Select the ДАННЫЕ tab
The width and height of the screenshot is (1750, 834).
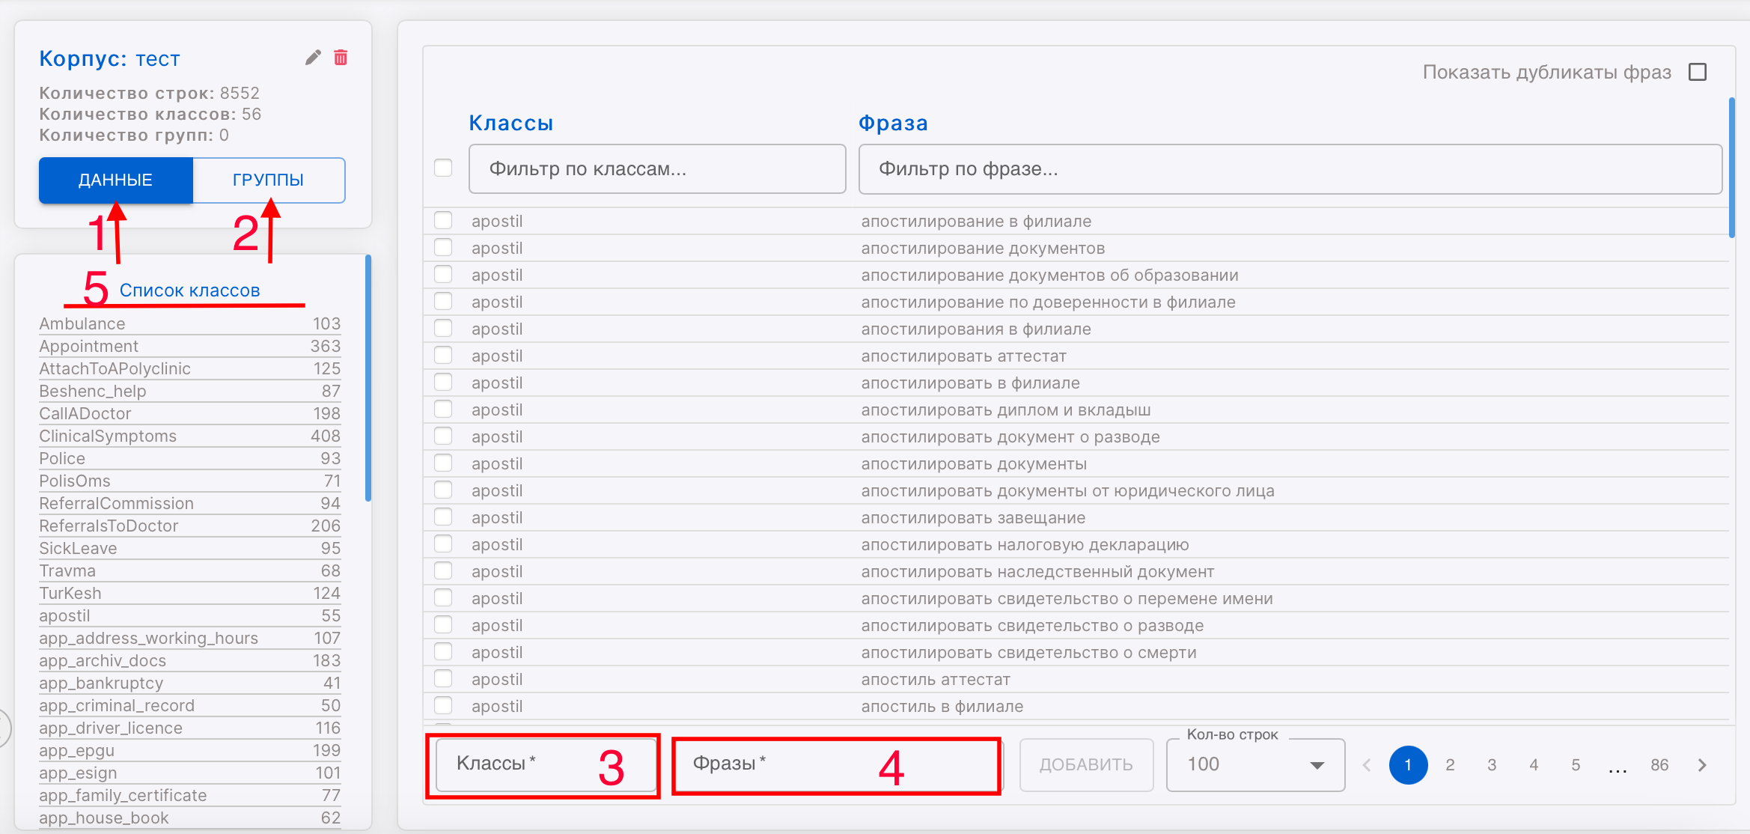point(116,180)
